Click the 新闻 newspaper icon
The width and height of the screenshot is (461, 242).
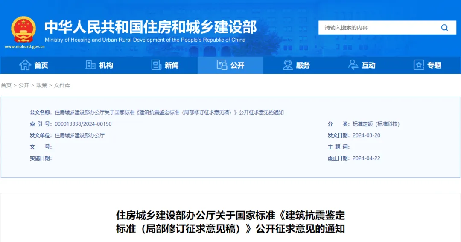(x=156, y=65)
